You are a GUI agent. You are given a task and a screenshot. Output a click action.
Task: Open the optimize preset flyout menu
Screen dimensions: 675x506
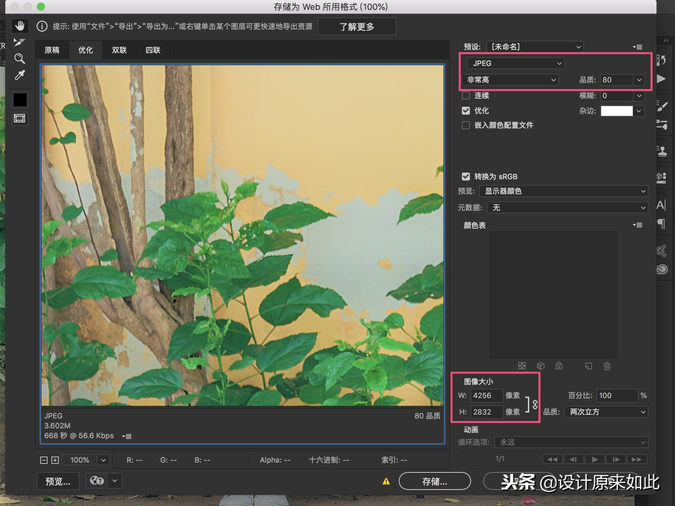[637, 47]
